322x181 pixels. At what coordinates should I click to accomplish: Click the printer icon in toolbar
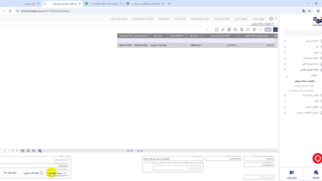coord(242,30)
